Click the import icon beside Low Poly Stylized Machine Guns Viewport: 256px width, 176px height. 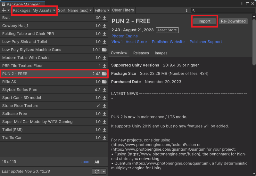point(104,50)
